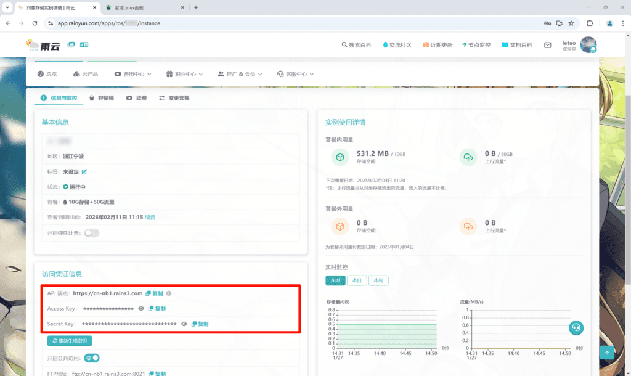631x376 pixels.
Task: Show the Secret Key using eye icon
Action: click(x=184, y=324)
